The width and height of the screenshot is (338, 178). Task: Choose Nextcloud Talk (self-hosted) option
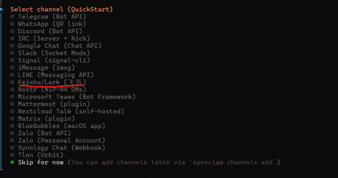coord(71,111)
